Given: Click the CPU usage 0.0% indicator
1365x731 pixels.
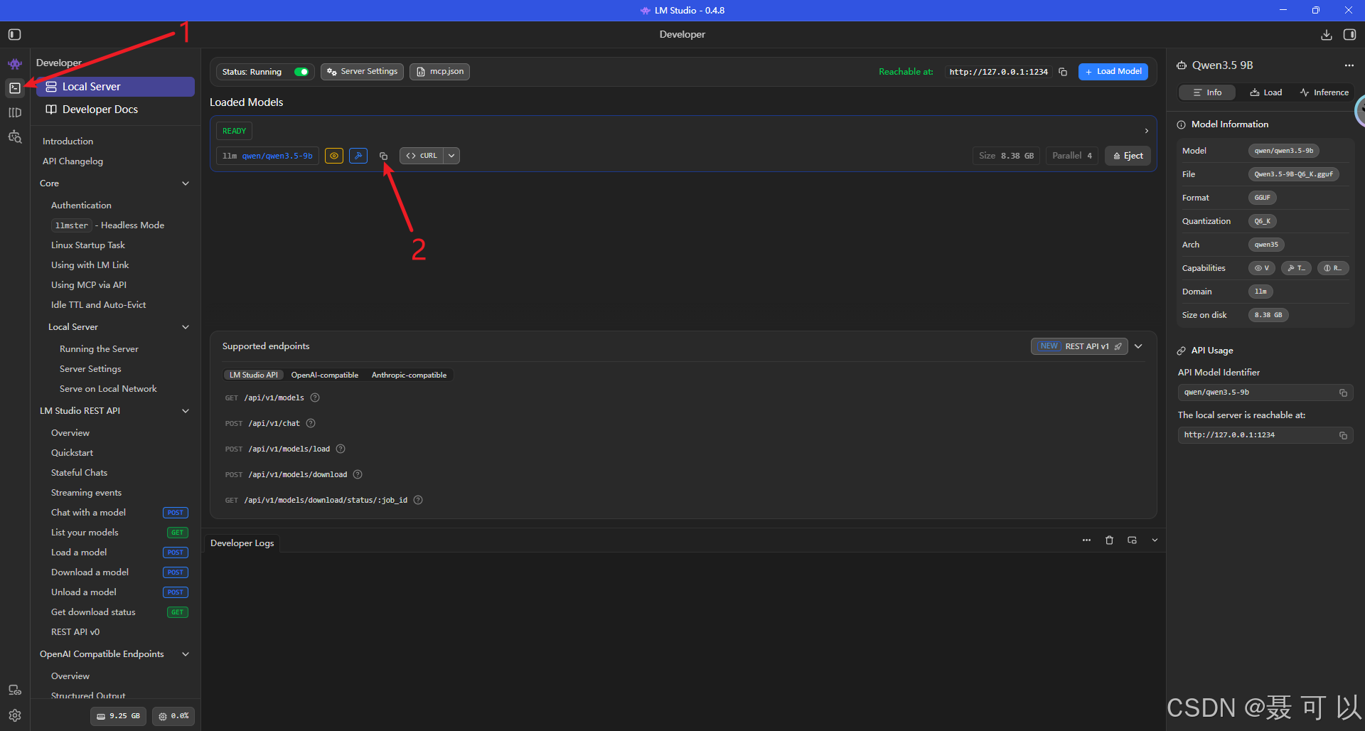Looking at the screenshot, I should [x=173, y=716].
